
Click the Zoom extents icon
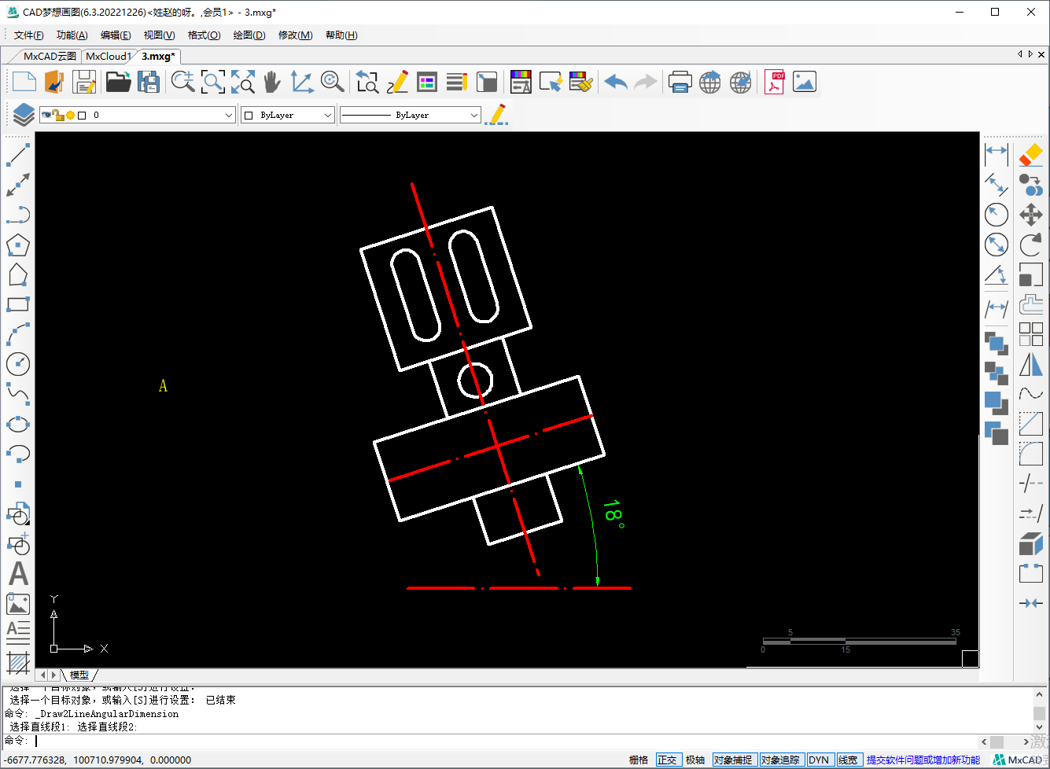pyautogui.click(x=243, y=82)
